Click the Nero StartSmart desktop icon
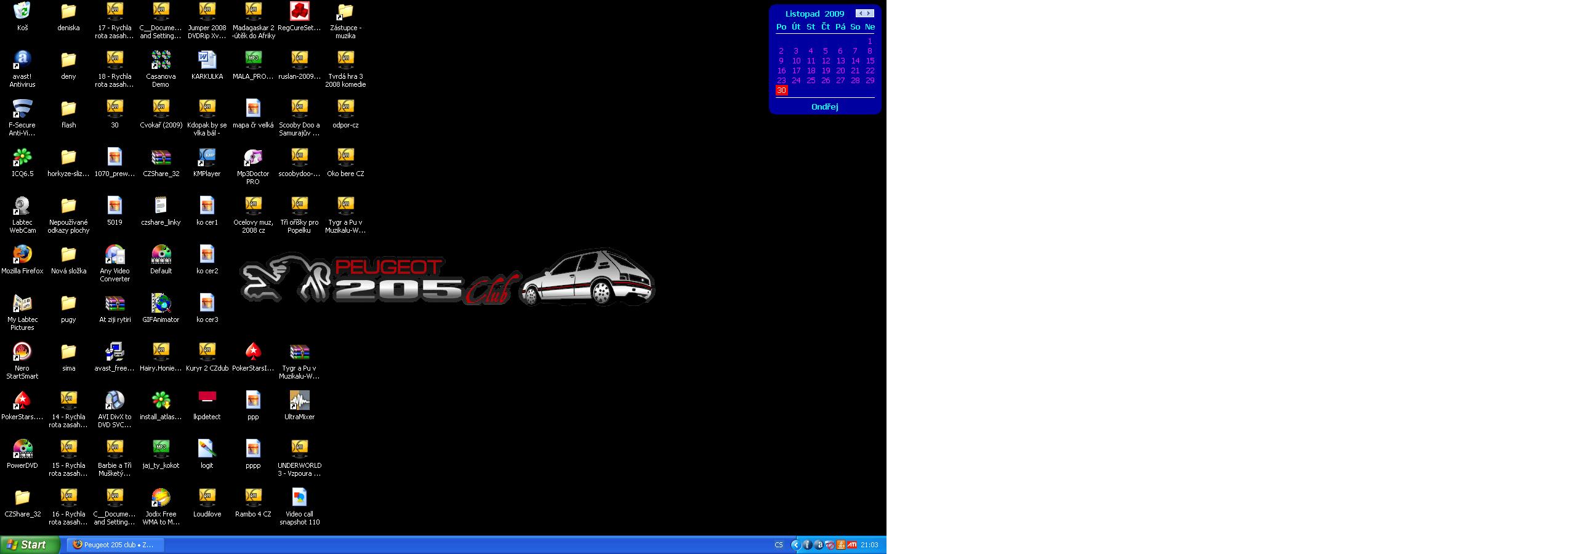1576x554 pixels. point(22,351)
